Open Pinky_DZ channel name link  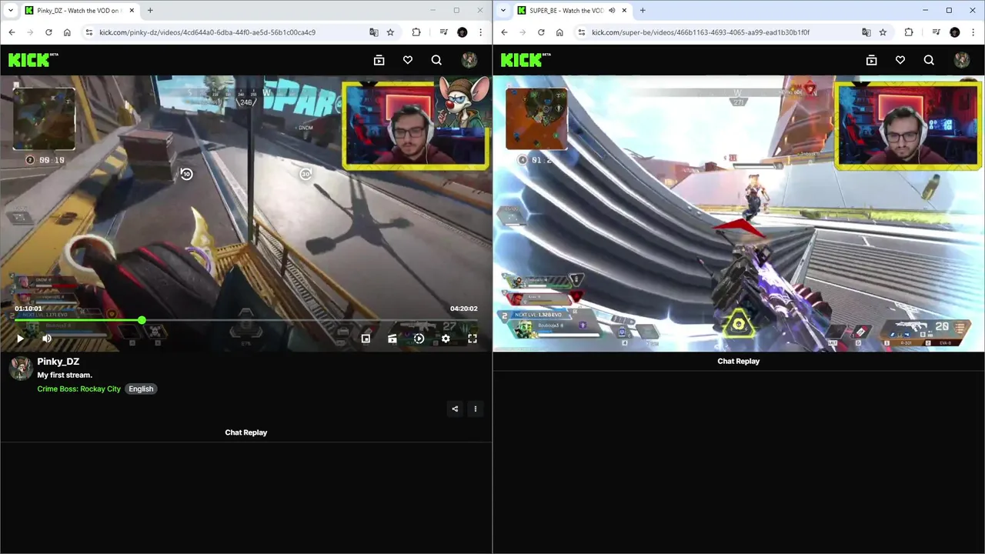[58, 362]
